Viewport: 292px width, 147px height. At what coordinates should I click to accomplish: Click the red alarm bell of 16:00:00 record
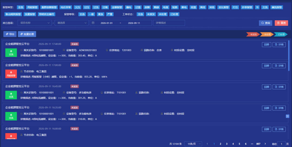(11, 136)
